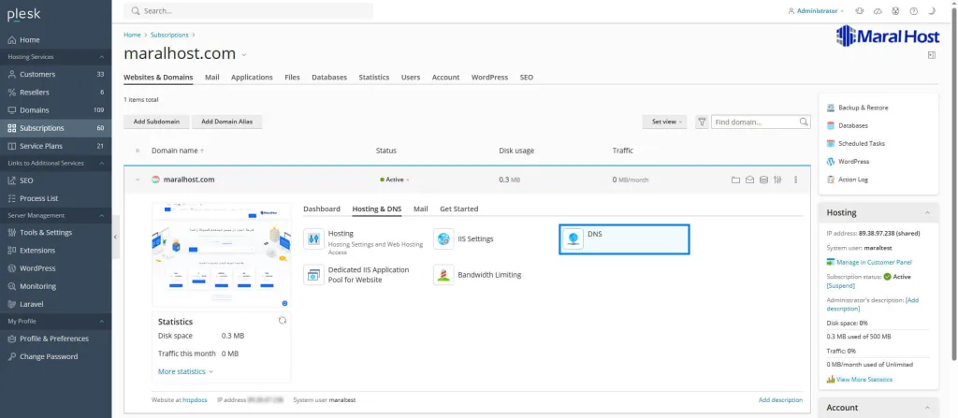Open the website preview thumbnail

pyautogui.click(x=221, y=255)
